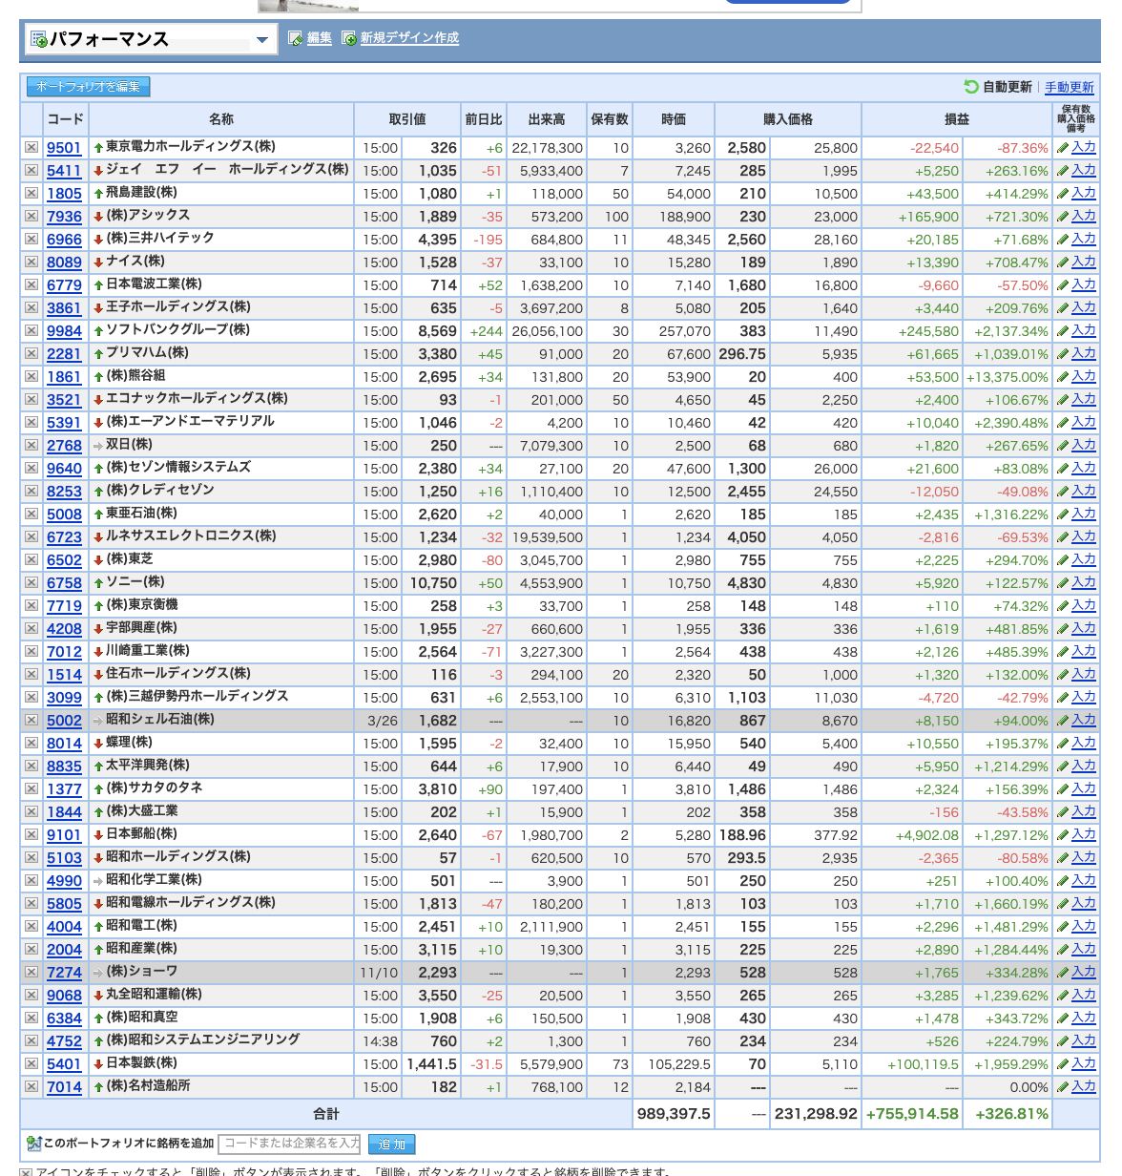Click the ポートフォリオを編集 button

pos(89,87)
